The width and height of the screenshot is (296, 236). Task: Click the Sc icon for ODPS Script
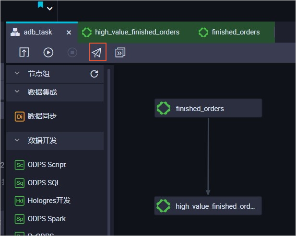[20, 165]
